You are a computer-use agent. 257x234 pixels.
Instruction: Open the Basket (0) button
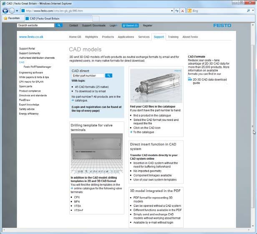coord(130,25)
